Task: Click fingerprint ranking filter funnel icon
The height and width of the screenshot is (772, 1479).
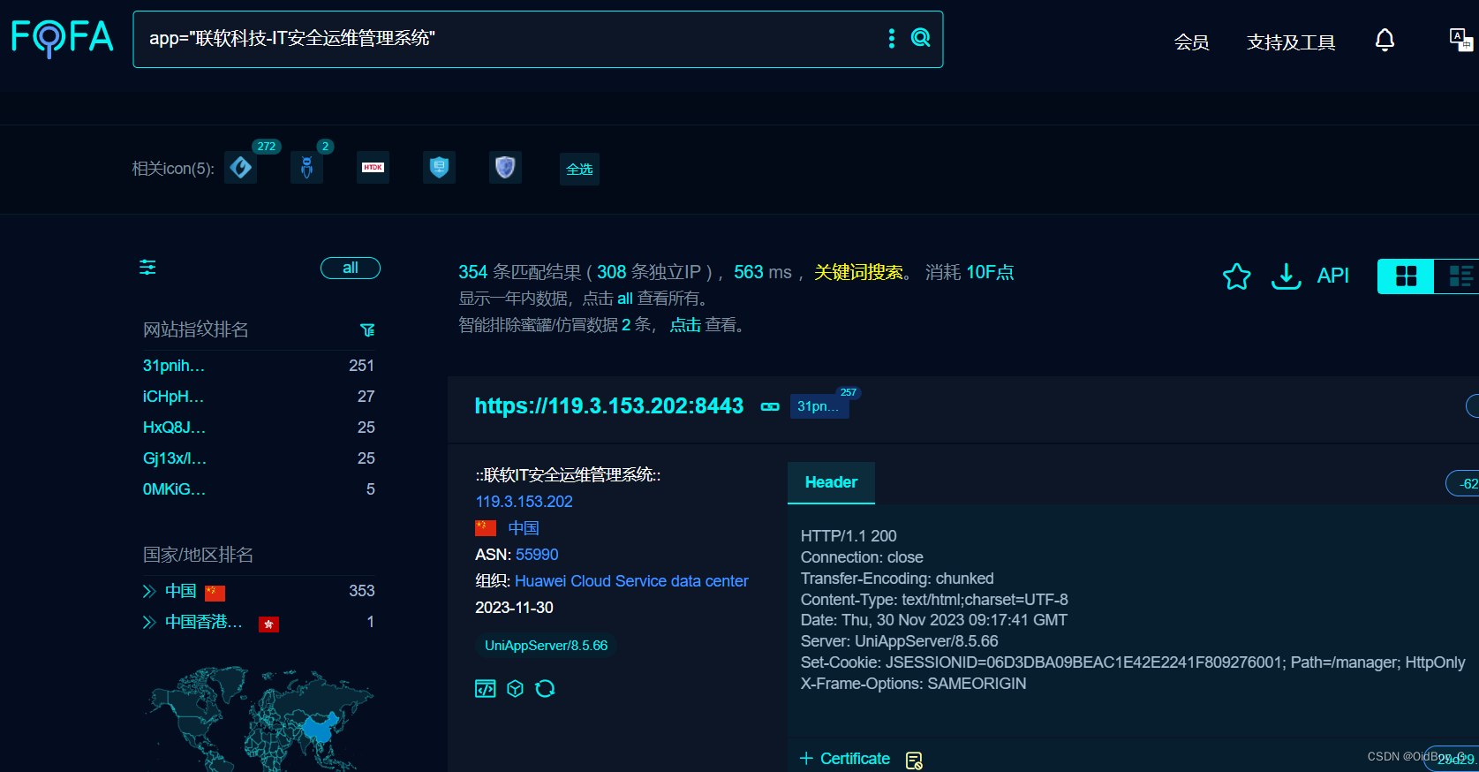Action: click(x=367, y=329)
